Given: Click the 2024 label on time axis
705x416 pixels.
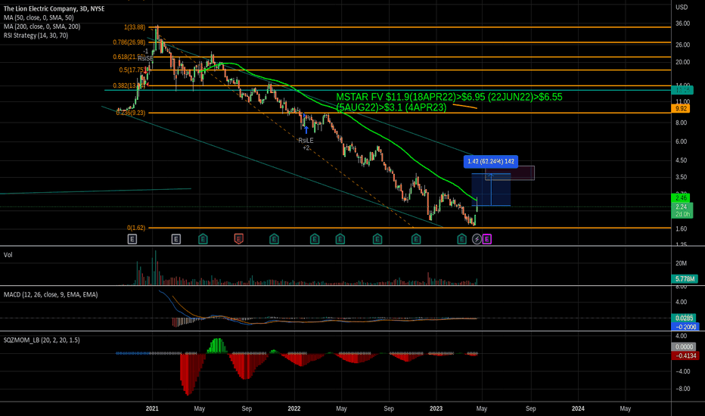Looking at the screenshot, I should tap(578, 408).
